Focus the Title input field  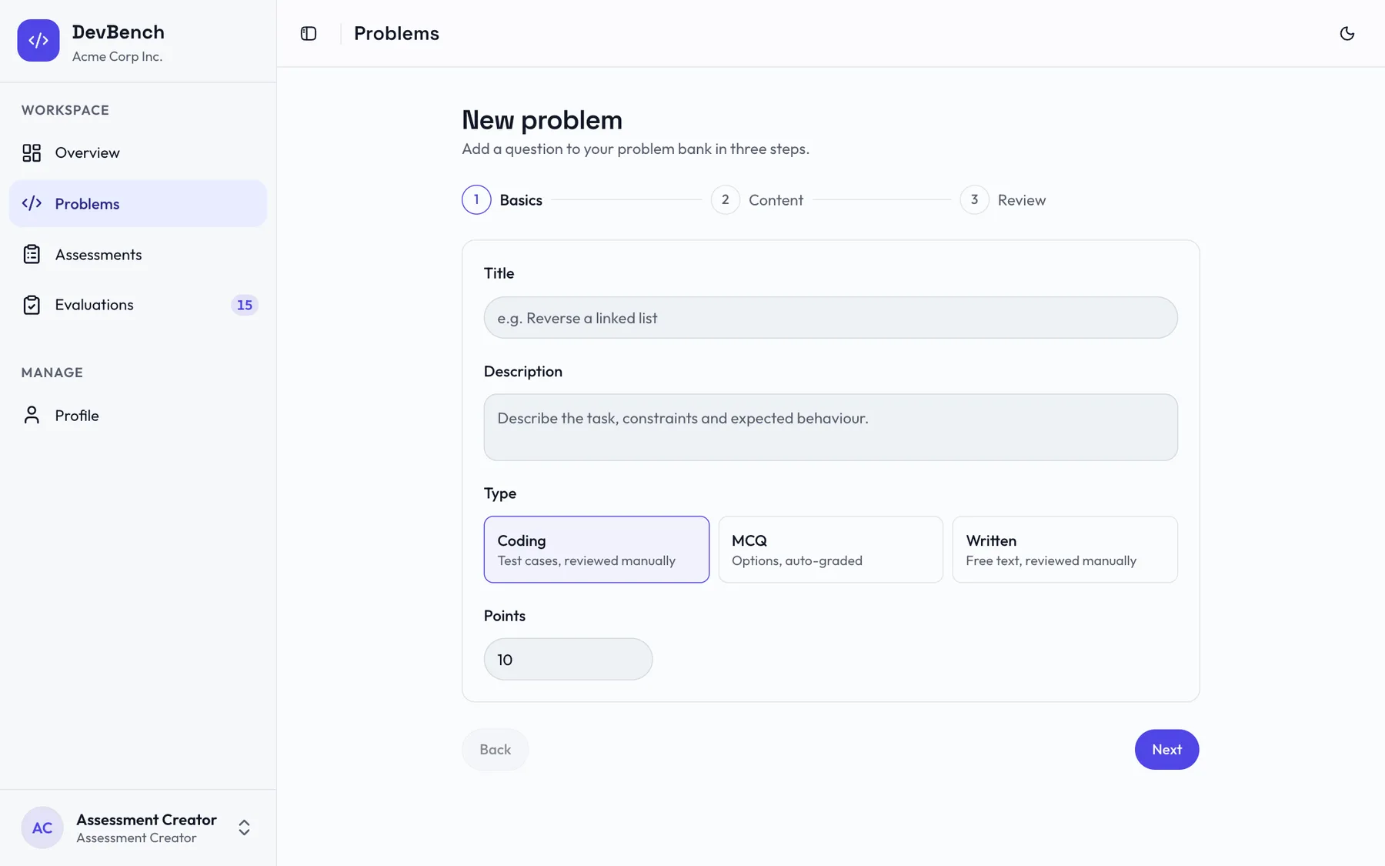pos(830,318)
